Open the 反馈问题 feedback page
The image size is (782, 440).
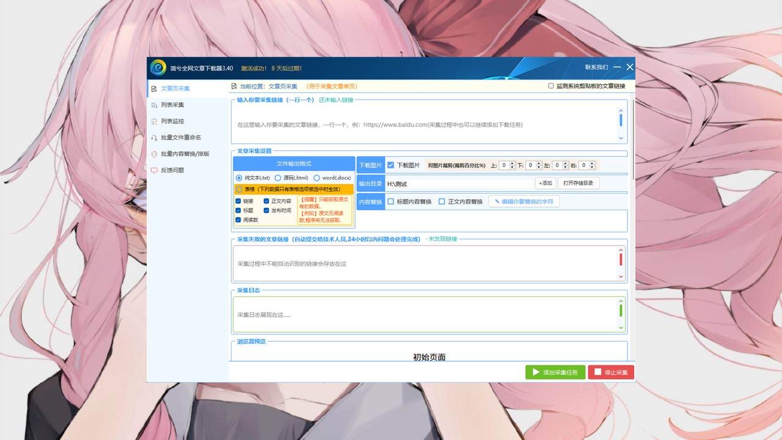[x=188, y=170]
